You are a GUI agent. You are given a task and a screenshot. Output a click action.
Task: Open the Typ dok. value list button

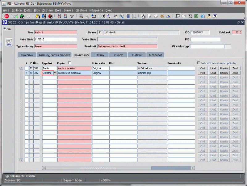pos(55,73)
